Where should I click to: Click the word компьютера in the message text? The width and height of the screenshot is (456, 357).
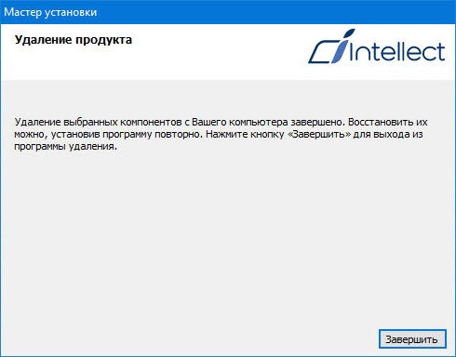click(259, 123)
